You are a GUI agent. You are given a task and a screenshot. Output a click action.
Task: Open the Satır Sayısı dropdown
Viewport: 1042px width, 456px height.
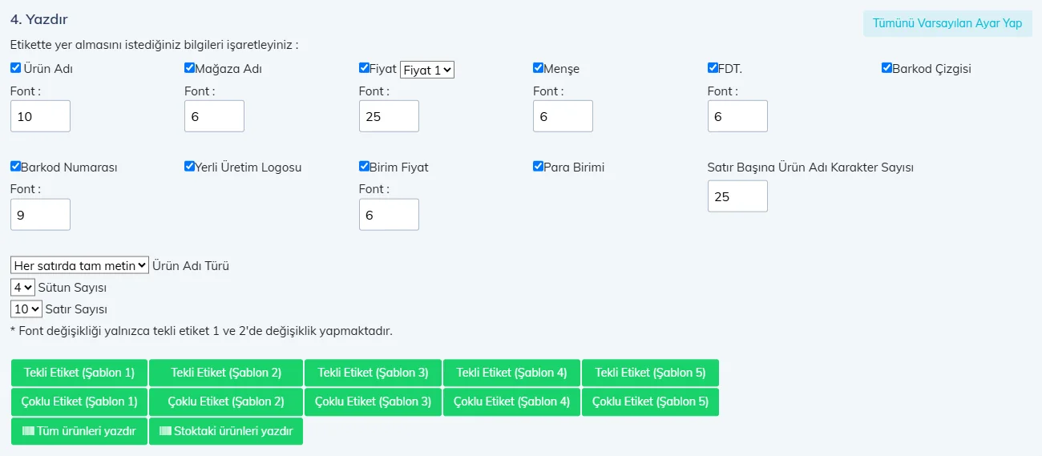(x=26, y=309)
